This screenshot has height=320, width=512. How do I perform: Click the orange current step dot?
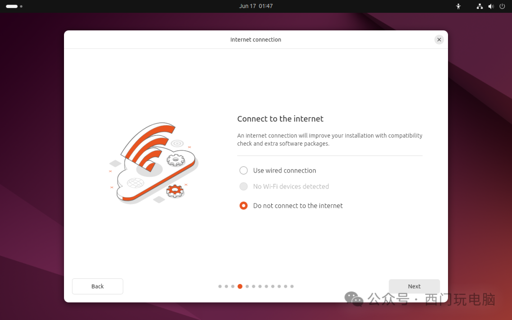240,286
